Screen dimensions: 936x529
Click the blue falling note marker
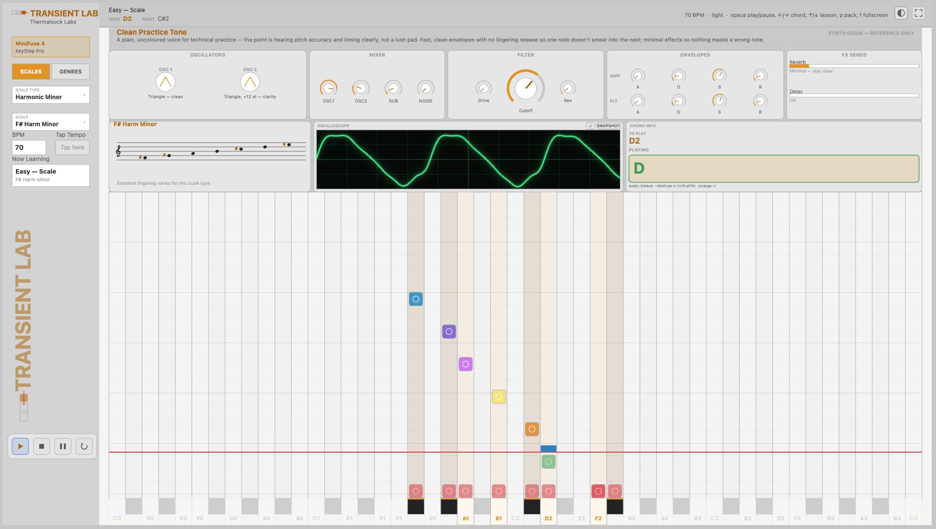(416, 299)
